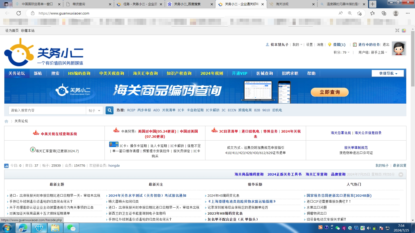Click new member hongde link
Screen dimensions: 415x233
[x=114, y=166]
